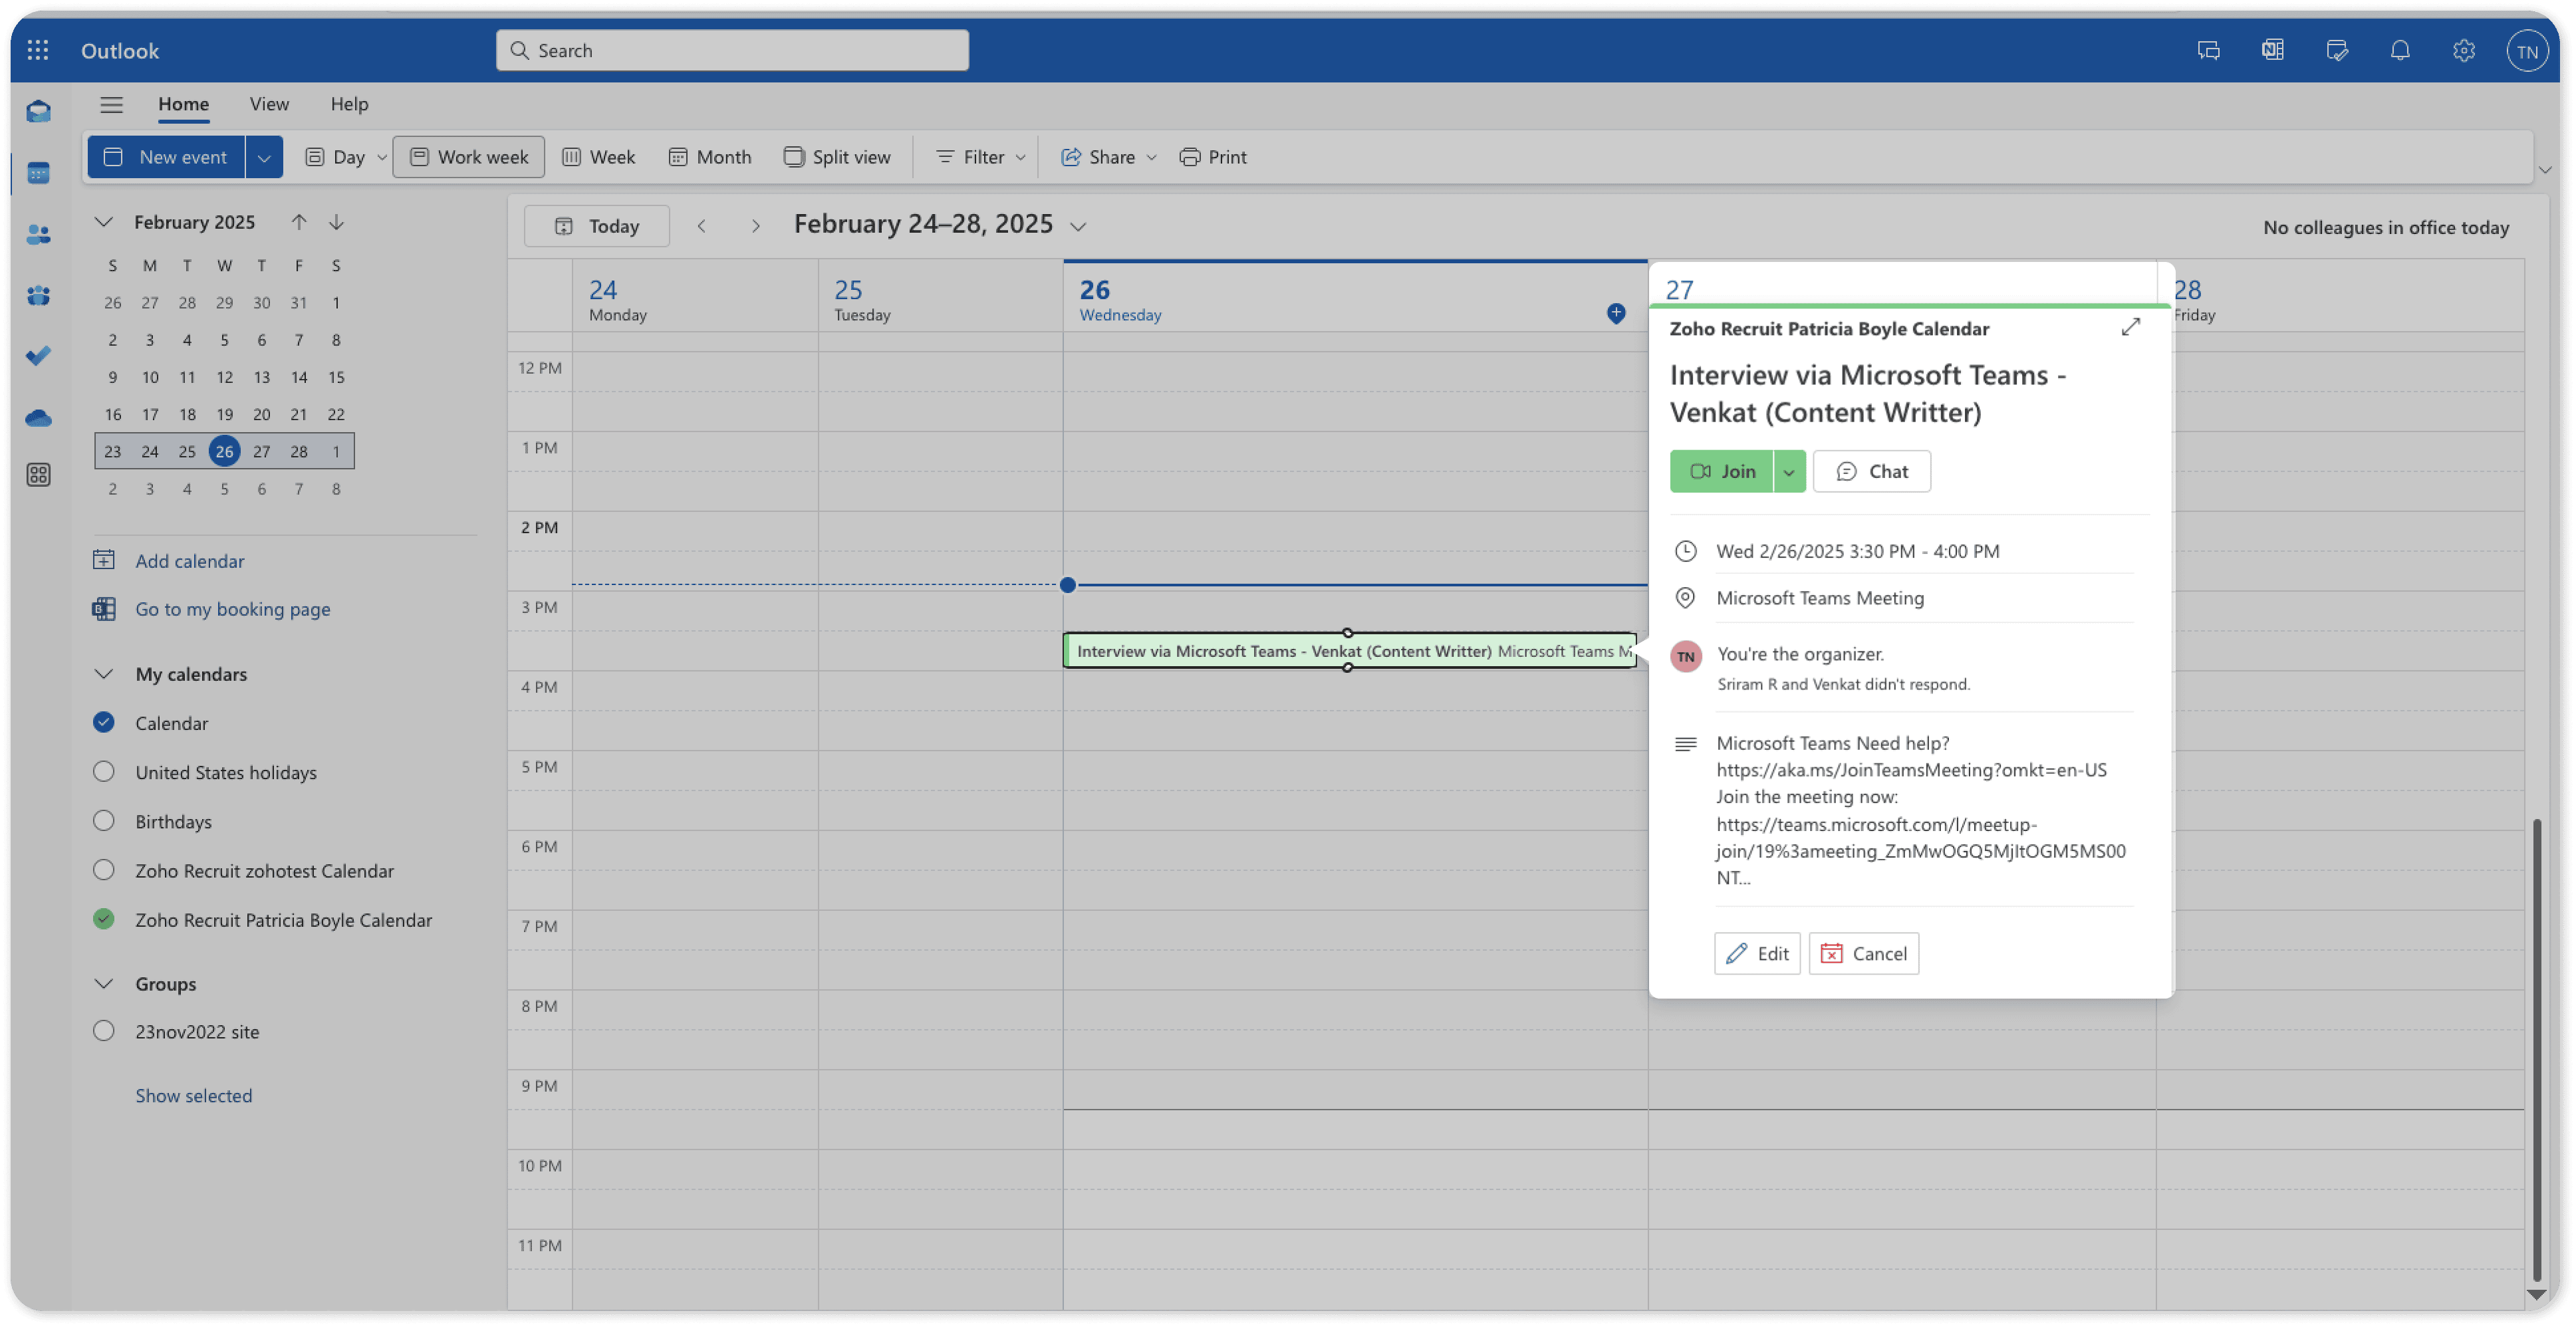The image size is (2576, 1327).
Task: Open the Calendar icon in left rail
Action: (x=38, y=173)
